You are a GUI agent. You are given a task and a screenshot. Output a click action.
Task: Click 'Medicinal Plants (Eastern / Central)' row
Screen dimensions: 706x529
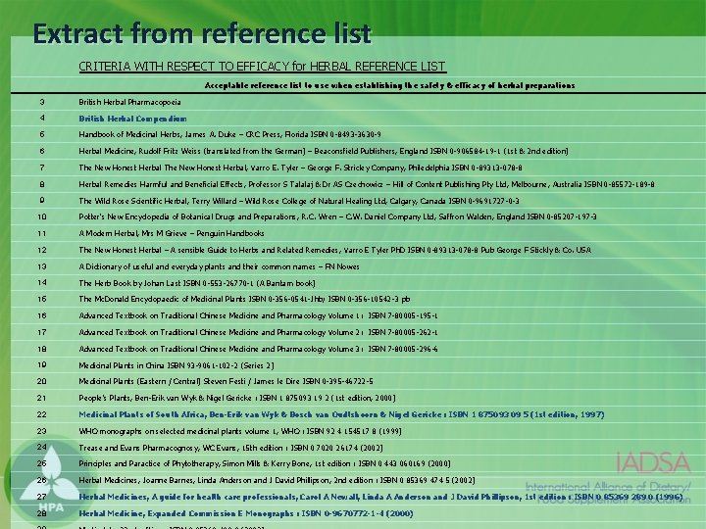click(226, 381)
